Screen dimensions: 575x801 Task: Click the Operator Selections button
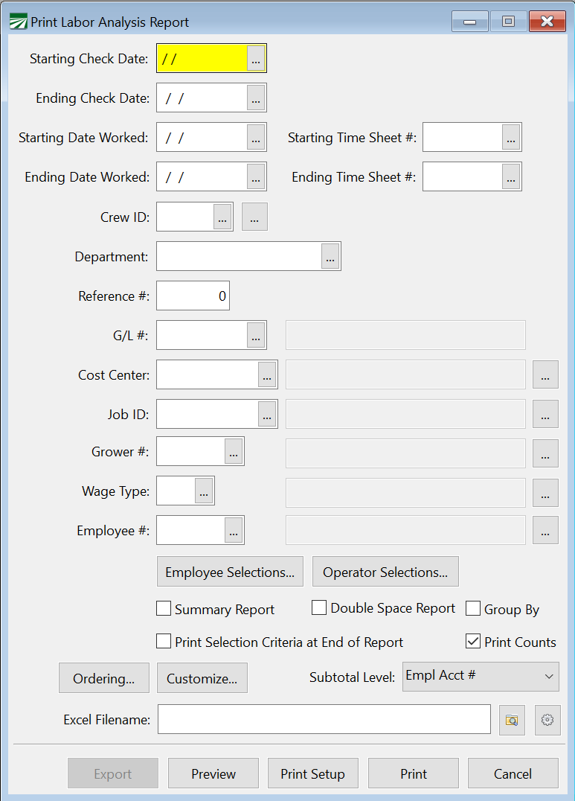coord(385,572)
